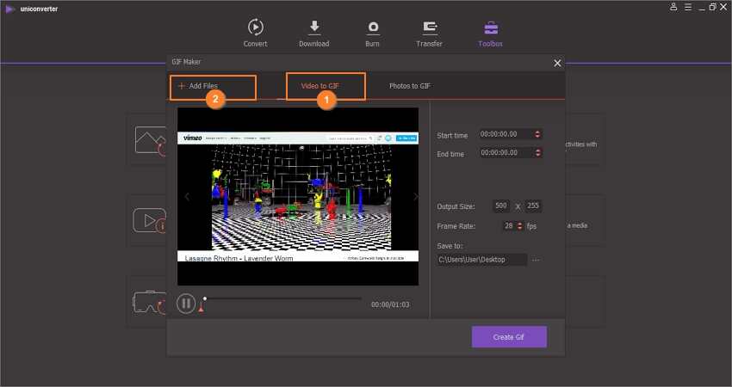Adjust the End time stepper arrows

click(x=538, y=152)
